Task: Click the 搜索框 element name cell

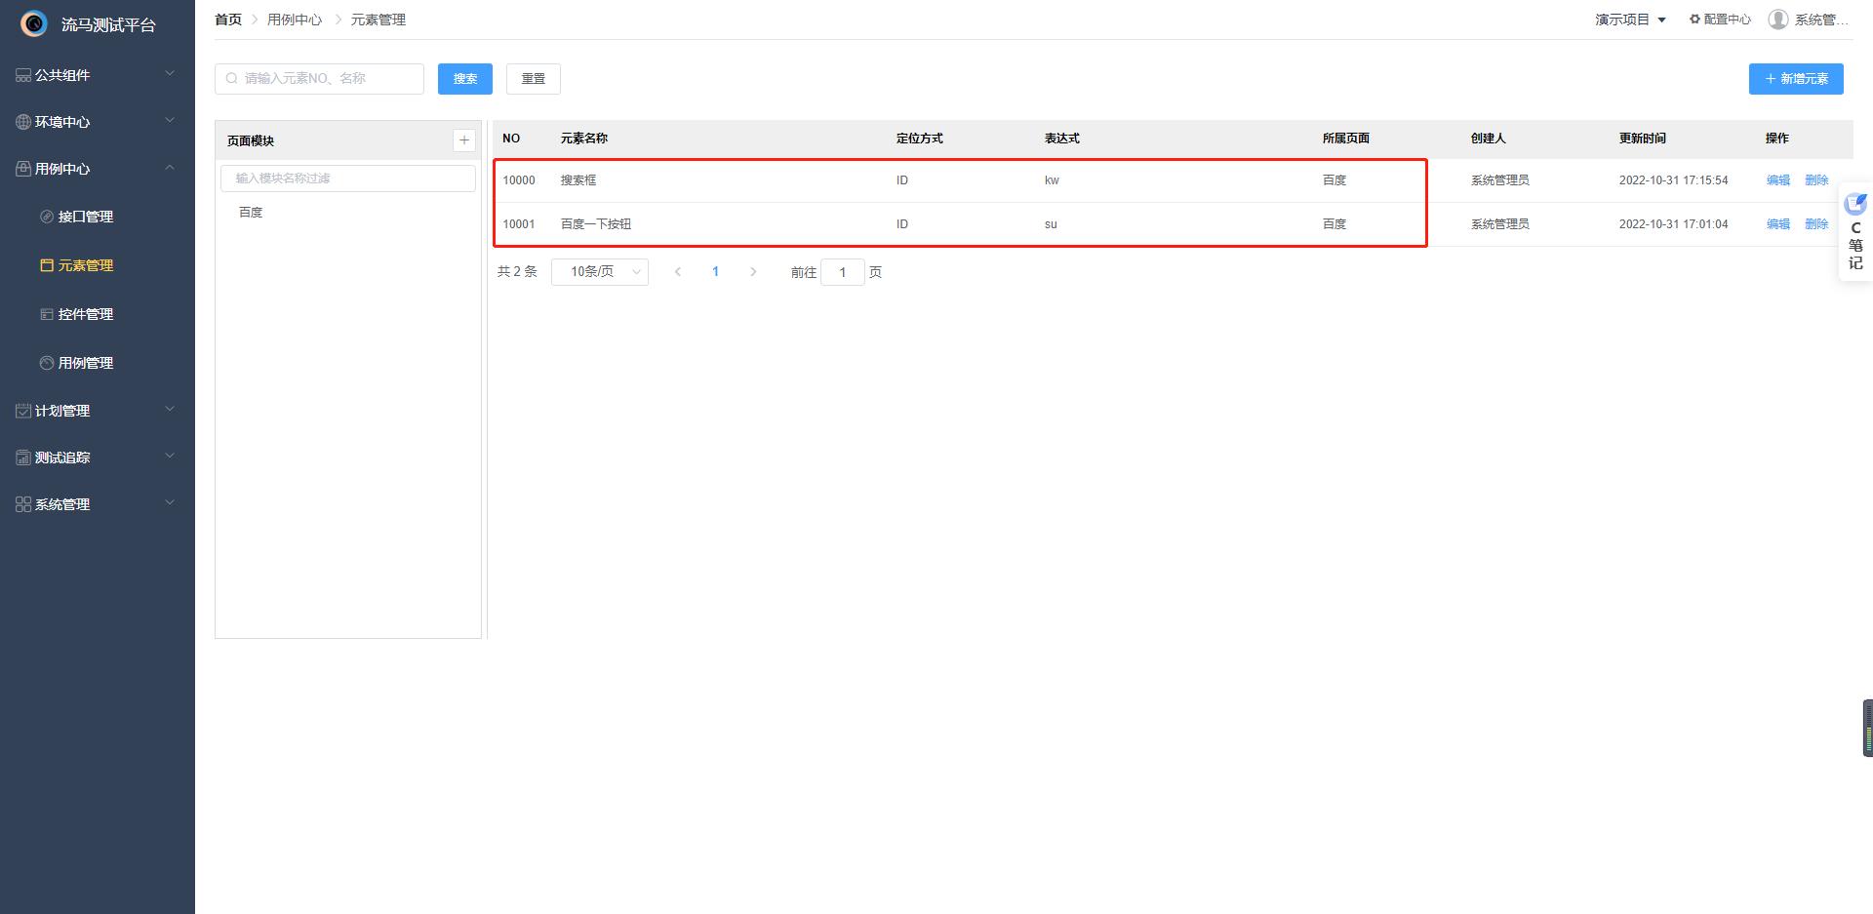Action: coord(578,180)
